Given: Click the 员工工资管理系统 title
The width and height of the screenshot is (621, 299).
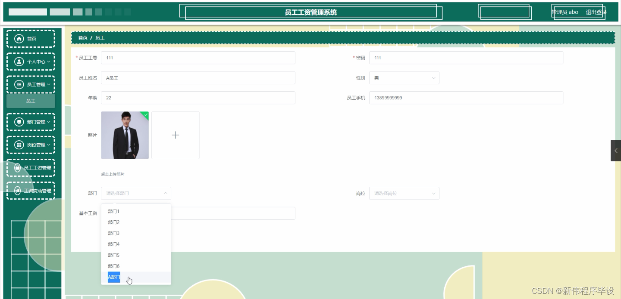Looking at the screenshot, I should pyautogui.click(x=311, y=12).
